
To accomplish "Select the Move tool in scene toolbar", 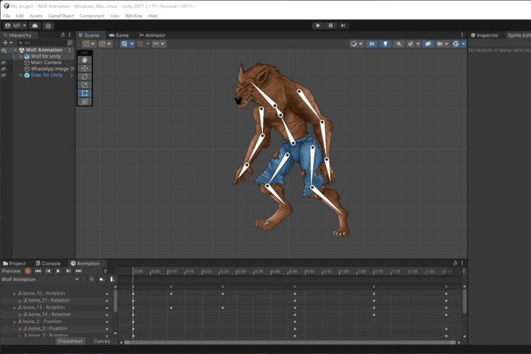I will [85, 68].
